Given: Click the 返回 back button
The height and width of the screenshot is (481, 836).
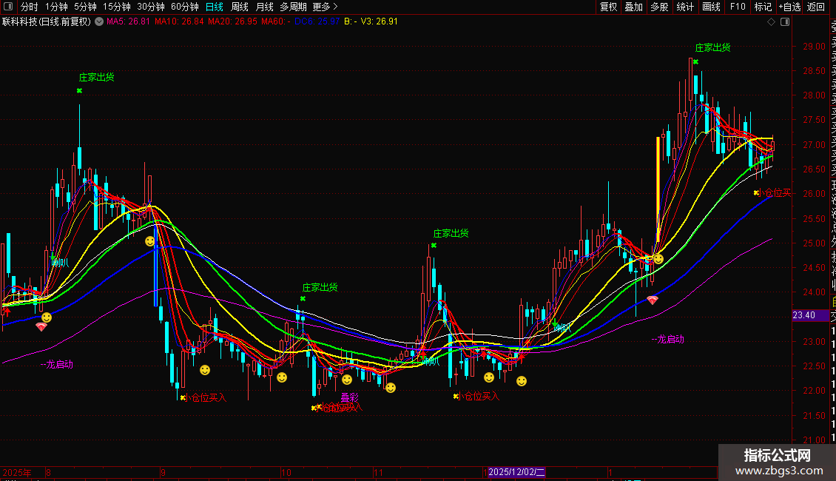Looking at the screenshot, I should click(x=816, y=7).
